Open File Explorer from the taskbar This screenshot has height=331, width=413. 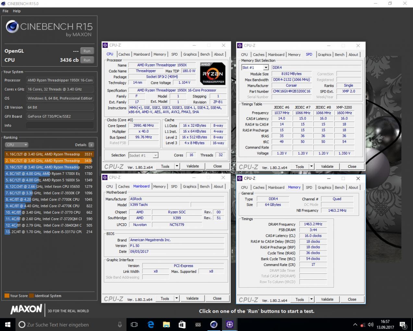[166, 324]
